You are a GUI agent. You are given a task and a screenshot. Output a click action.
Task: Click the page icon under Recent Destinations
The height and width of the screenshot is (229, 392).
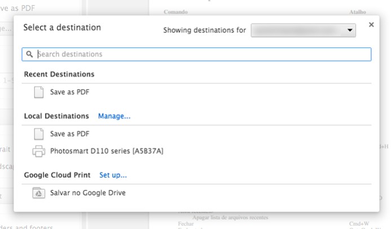point(38,92)
